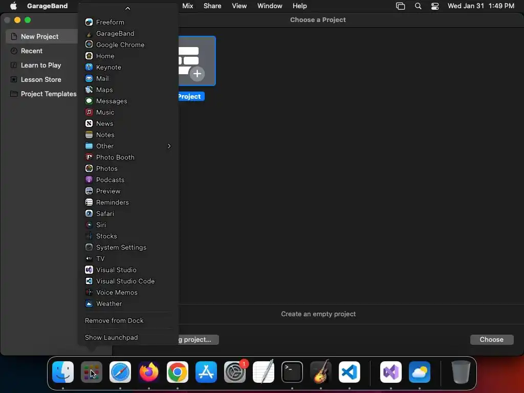
Task: Select Voice Memos in the list
Action: point(128,292)
